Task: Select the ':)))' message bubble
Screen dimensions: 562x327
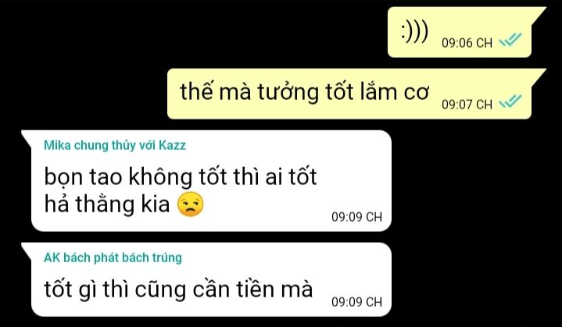Action: coord(460,32)
